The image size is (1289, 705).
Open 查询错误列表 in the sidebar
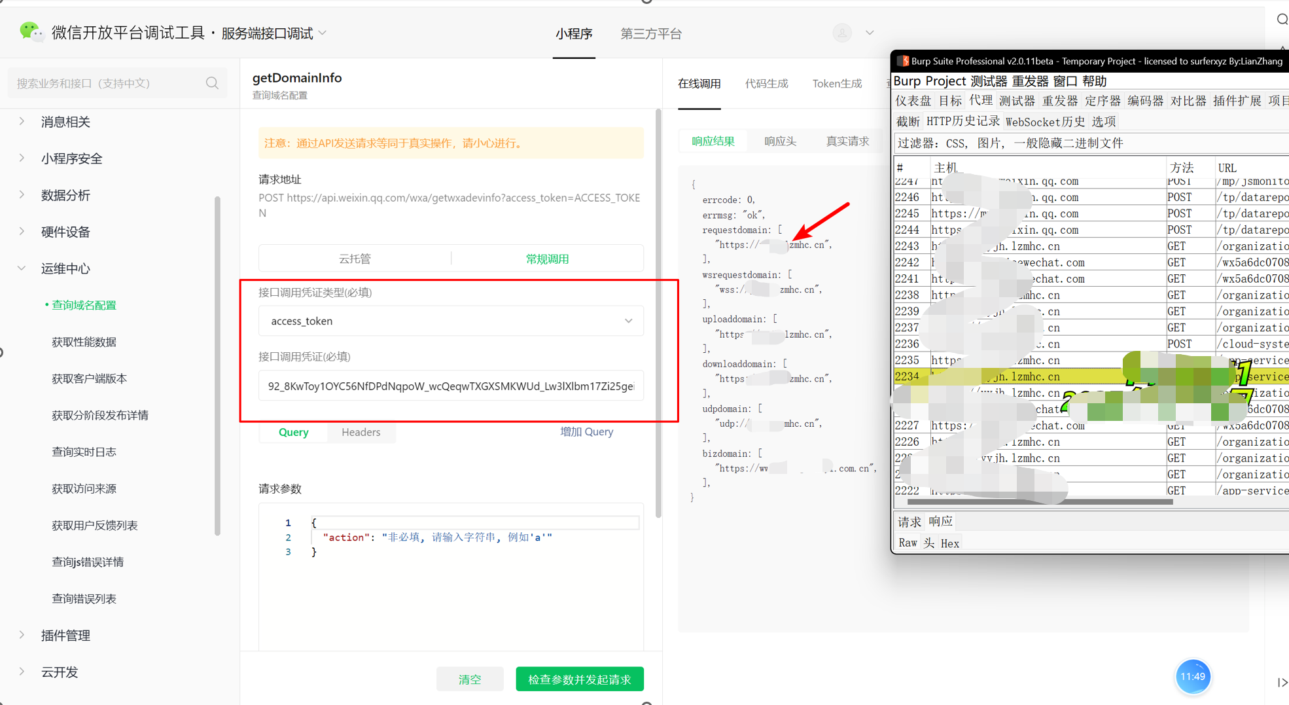[84, 598]
